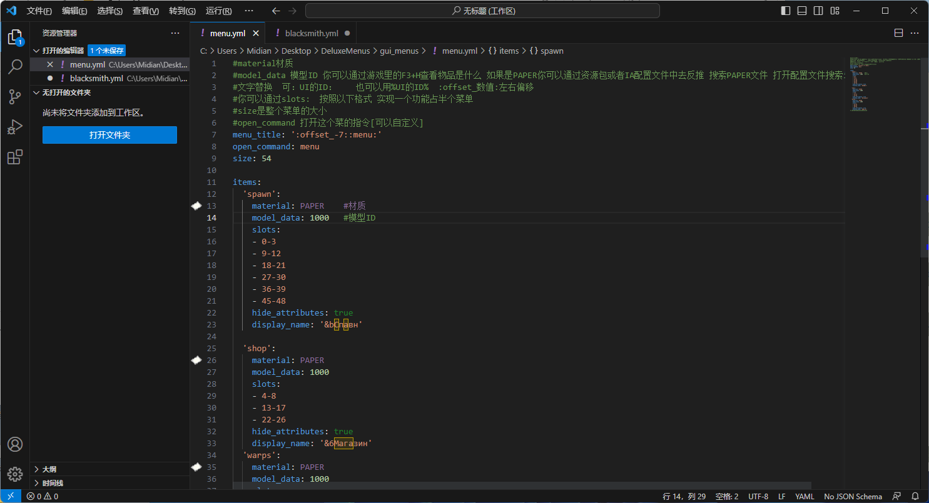
Task: Collapse the 打开的编辑器 section
Action: tap(63, 51)
